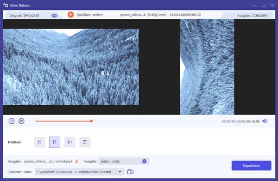Click the elapsed time display 00:00:03.03
Image resolution: width=278 pixels, height=181 pixels.
[231, 121]
